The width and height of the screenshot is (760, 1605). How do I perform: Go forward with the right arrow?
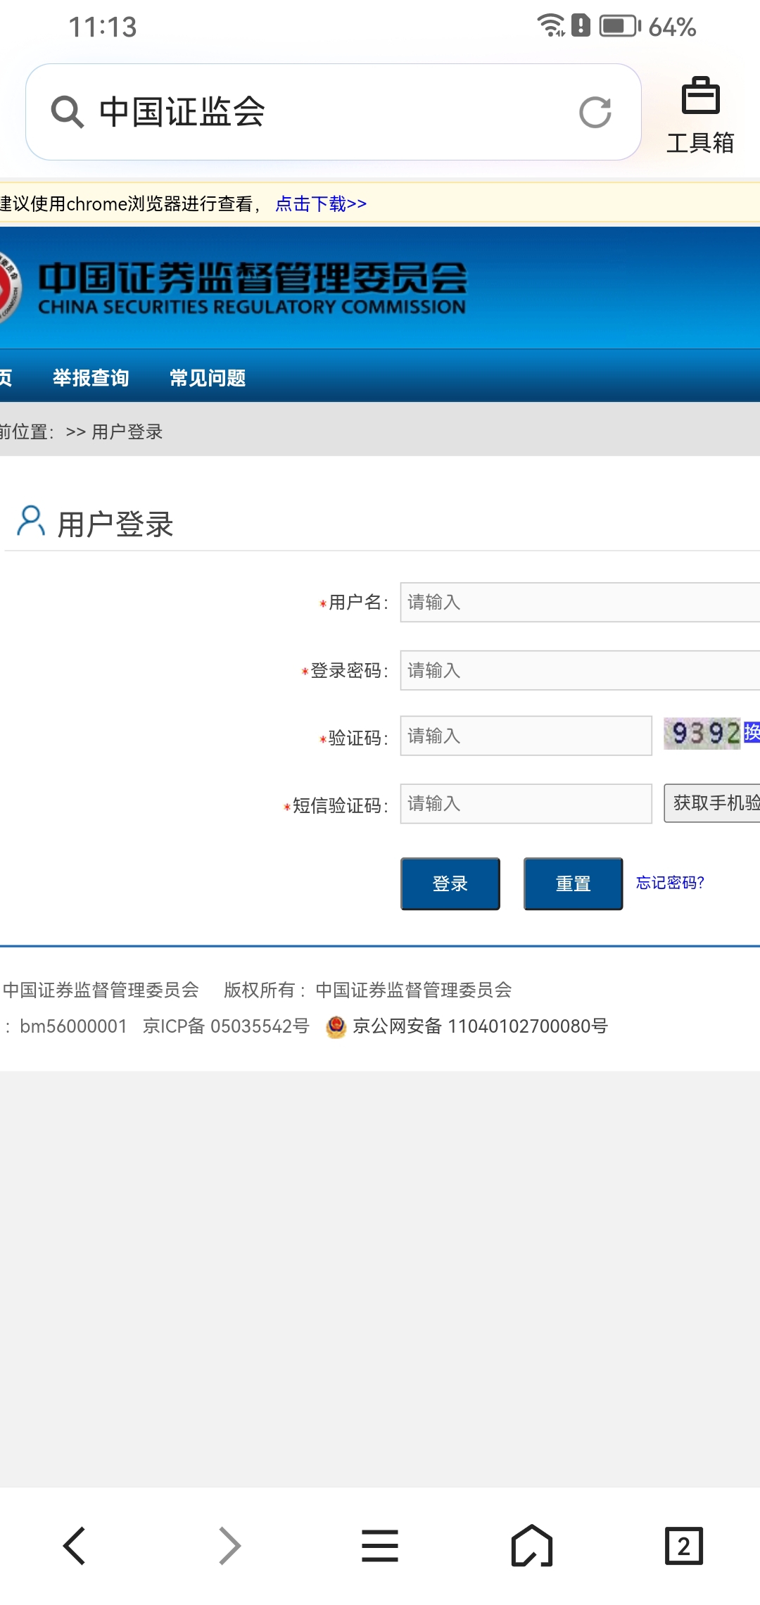click(229, 1546)
